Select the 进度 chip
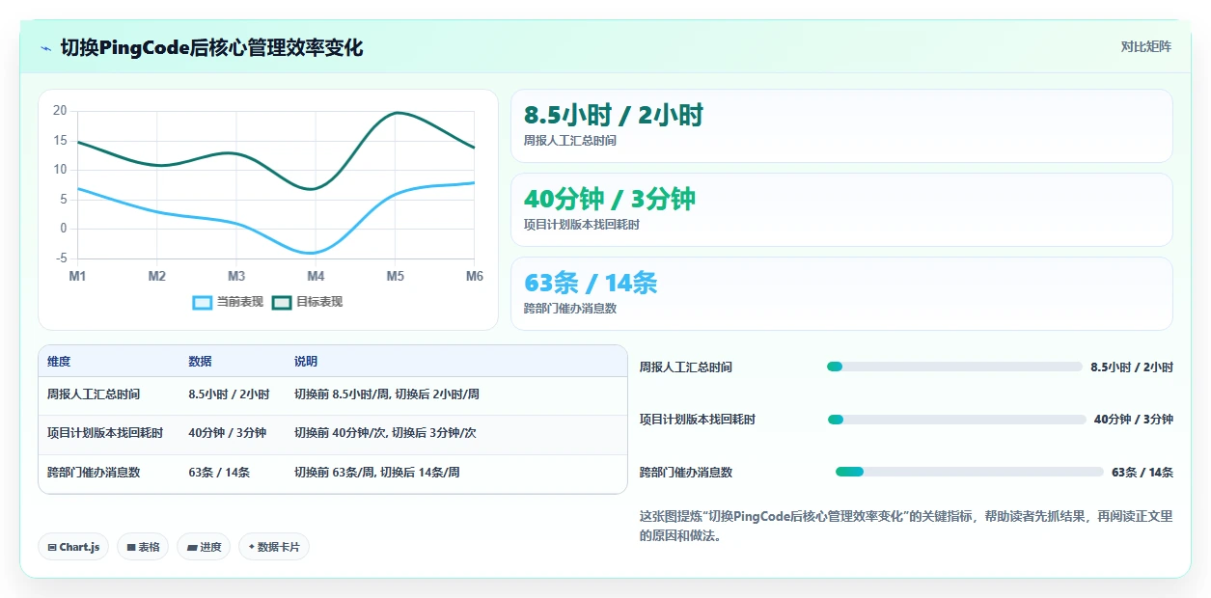Image resolution: width=1211 pixels, height=598 pixels. tap(204, 547)
